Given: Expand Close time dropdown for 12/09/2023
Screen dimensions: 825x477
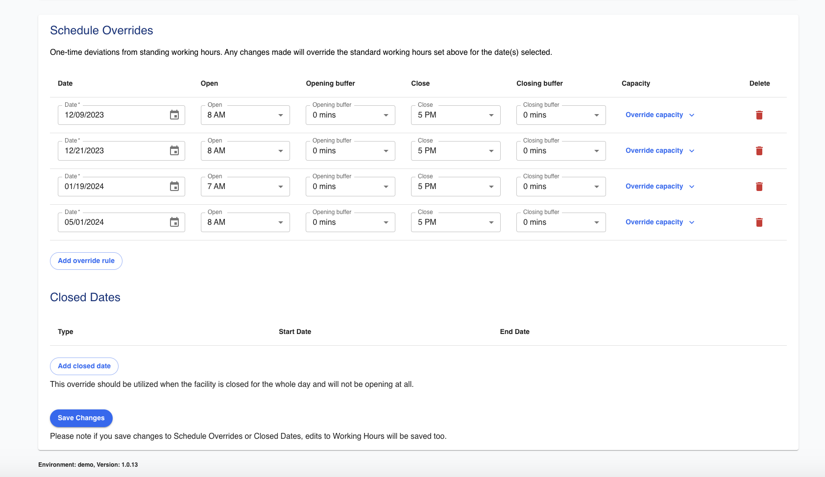Looking at the screenshot, I should coord(455,115).
